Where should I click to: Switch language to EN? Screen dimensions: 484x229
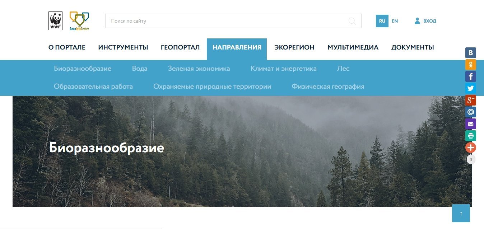(x=395, y=21)
